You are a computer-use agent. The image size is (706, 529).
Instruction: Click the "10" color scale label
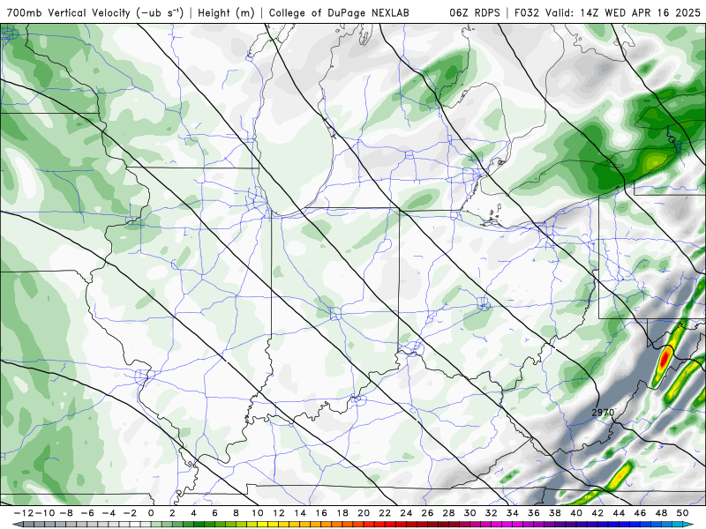coord(257,513)
